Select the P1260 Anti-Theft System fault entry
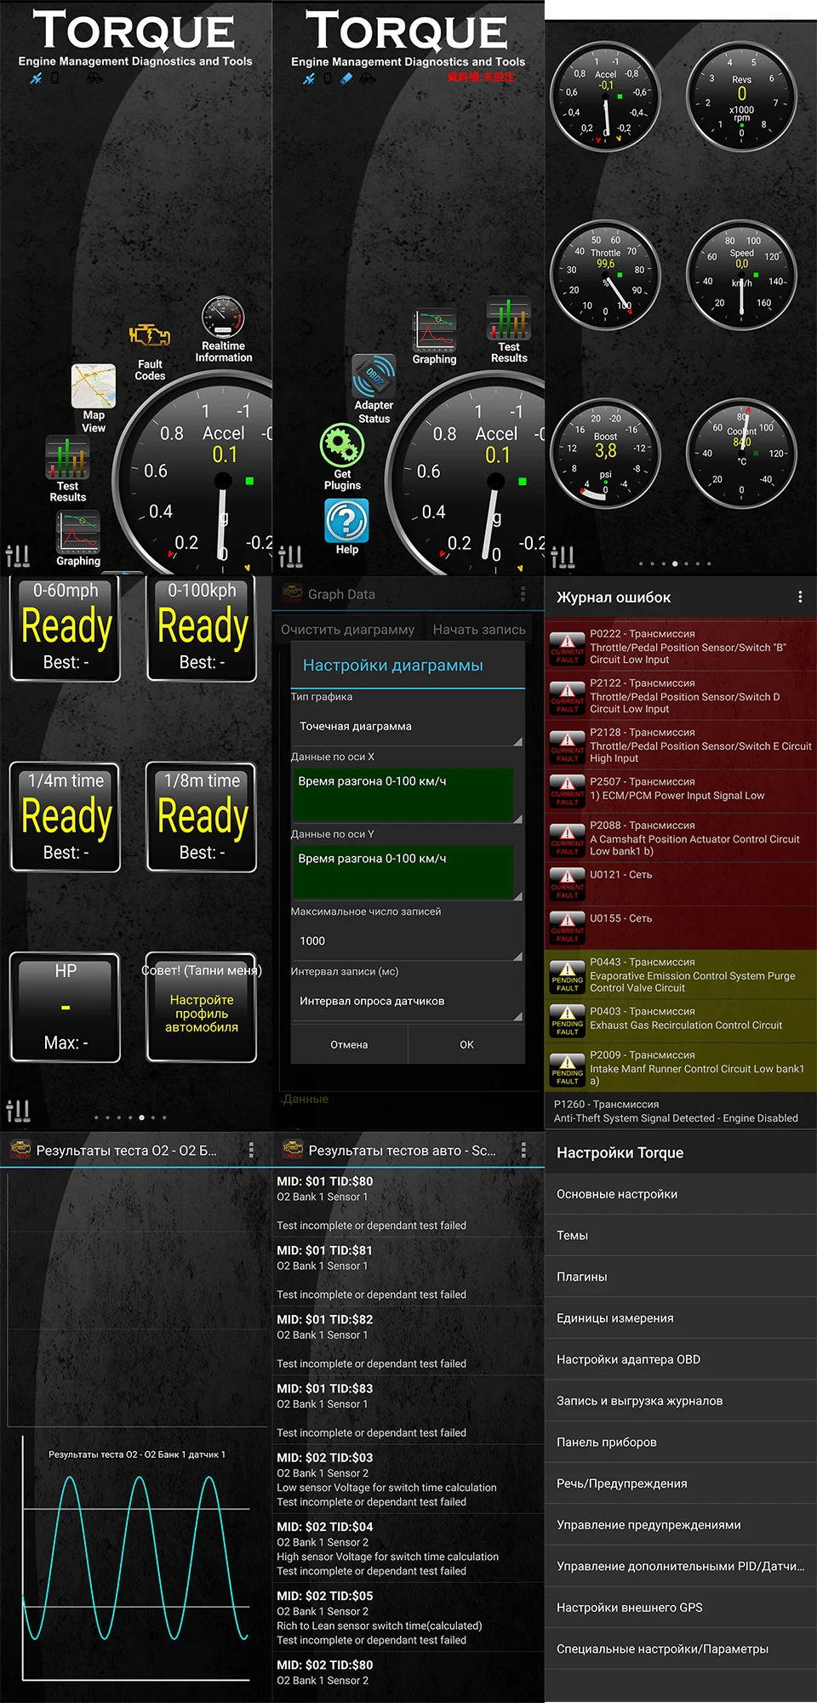 [x=681, y=1111]
